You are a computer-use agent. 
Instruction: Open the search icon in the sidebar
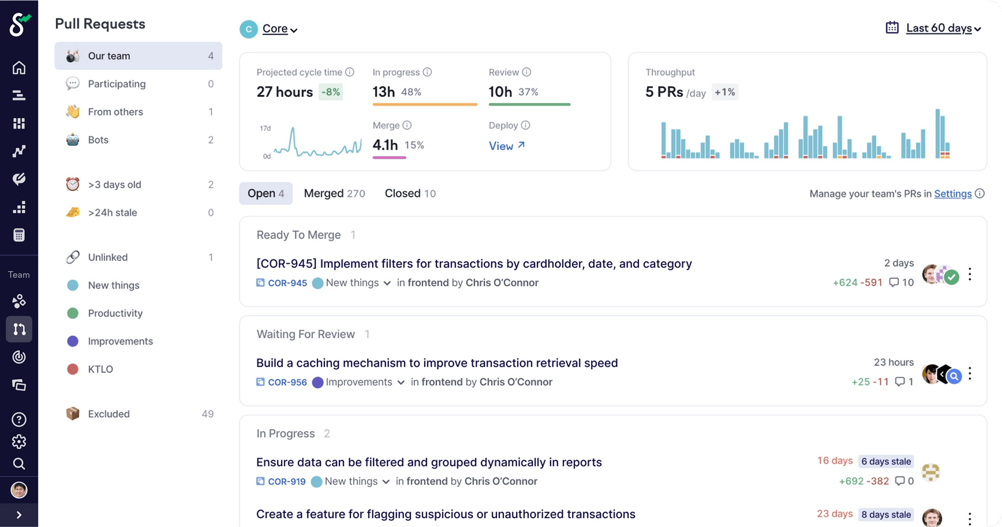pos(19,464)
